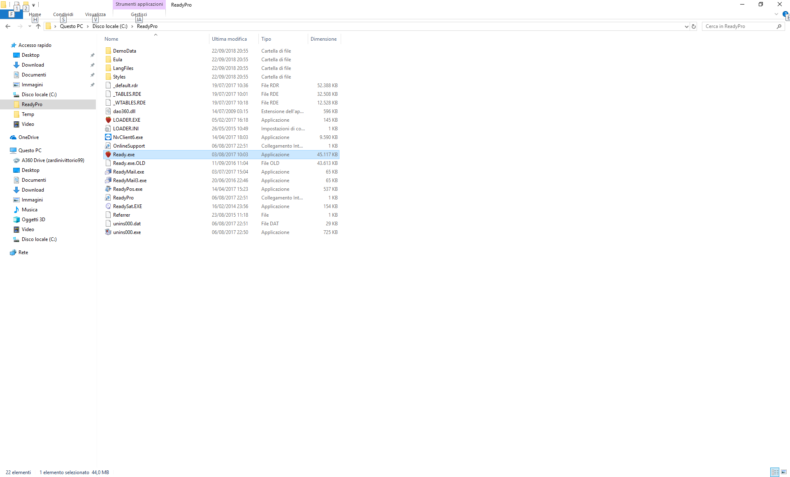Open the Home ribbon tab
790x477 pixels.
point(35,14)
